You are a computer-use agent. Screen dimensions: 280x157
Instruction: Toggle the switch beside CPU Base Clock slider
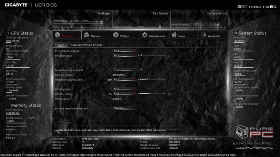[171, 56]
